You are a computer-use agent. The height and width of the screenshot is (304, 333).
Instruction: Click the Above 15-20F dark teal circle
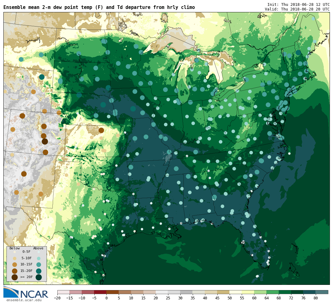point(39,271)
